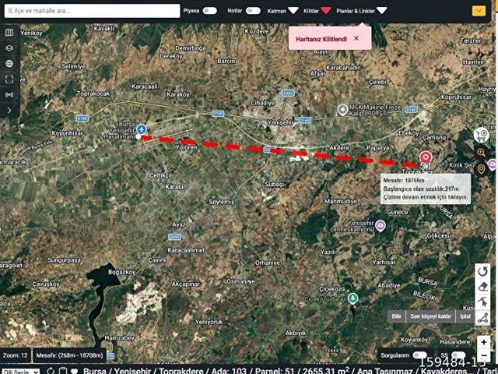The height and width of the screenshot is (374, 498).
Task: Click the Söylemiş village label
Action: tap(222, 202)
